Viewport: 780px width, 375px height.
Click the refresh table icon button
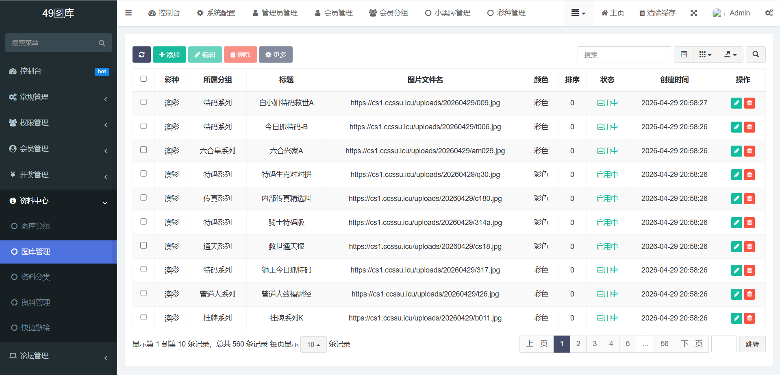coord(141,55)
